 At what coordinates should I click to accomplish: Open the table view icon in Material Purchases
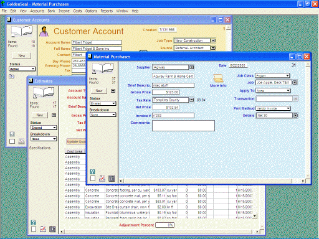112,179
